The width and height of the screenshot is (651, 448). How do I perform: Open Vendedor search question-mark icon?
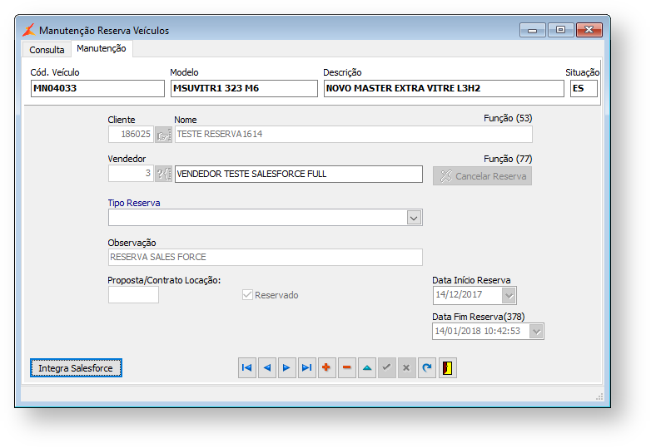pos(163,174)
